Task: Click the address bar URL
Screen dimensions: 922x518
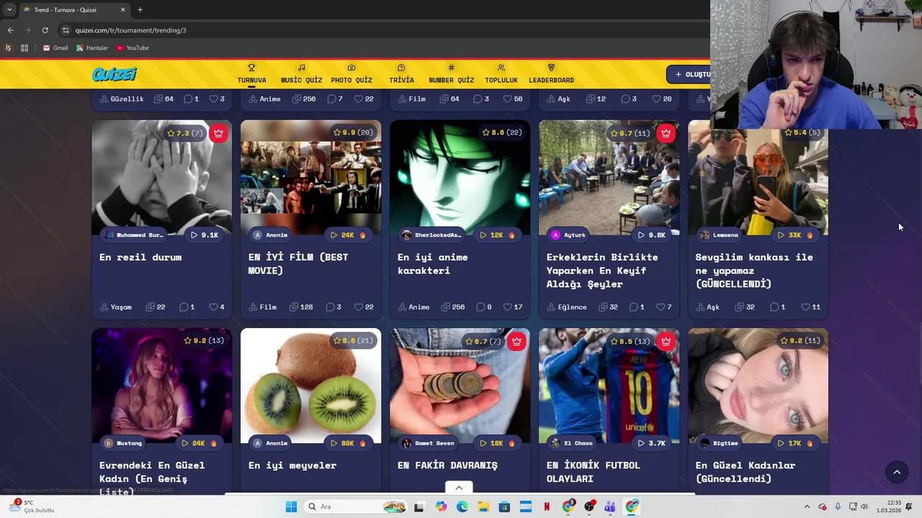Action: coord(131,30)
